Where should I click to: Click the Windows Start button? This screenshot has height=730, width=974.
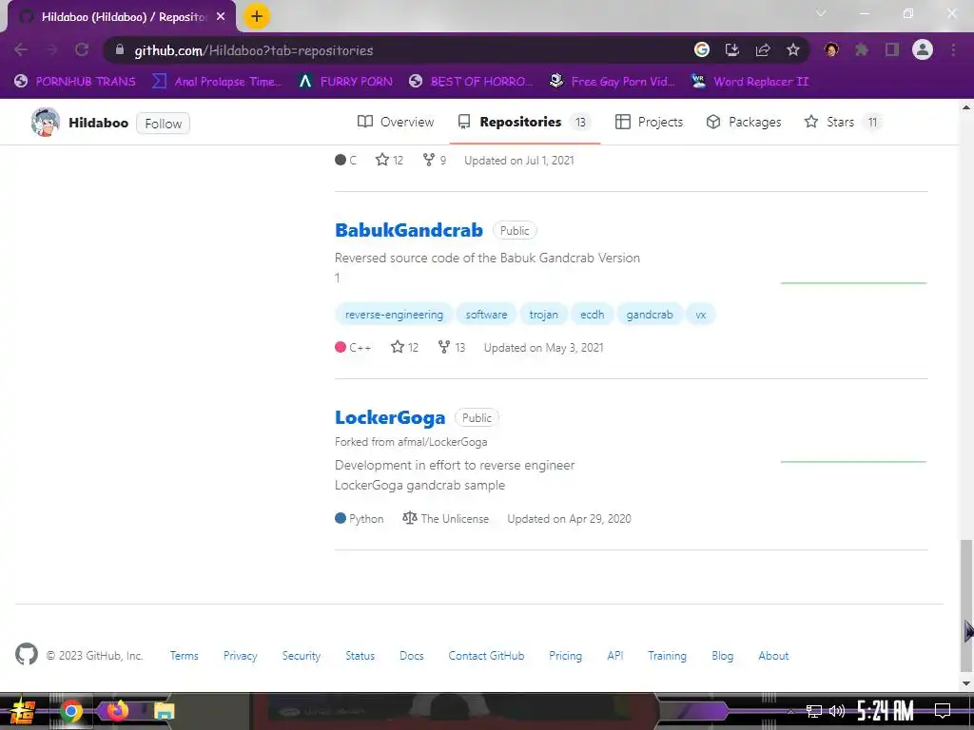pos(23,711)
